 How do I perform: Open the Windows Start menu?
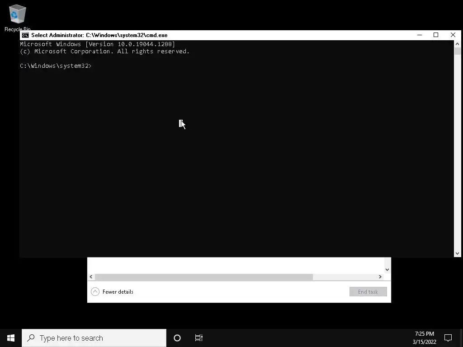(x=11, y=338)
